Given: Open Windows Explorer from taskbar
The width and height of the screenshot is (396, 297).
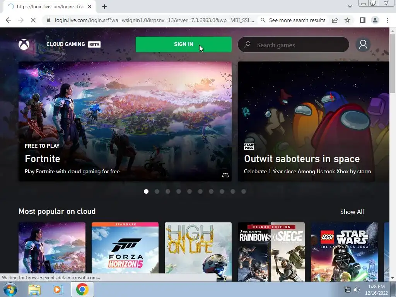Looking at the screenshot, I should 34,289.
